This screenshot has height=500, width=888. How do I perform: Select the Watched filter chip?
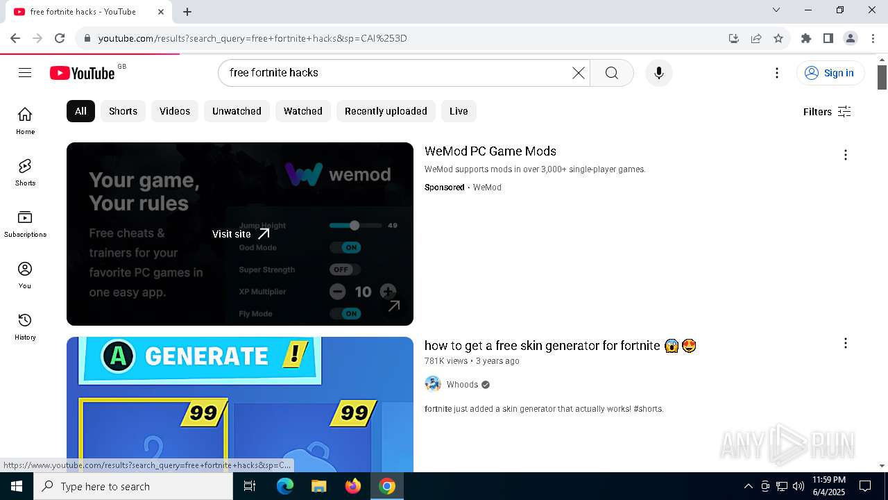tap(303, 111)
